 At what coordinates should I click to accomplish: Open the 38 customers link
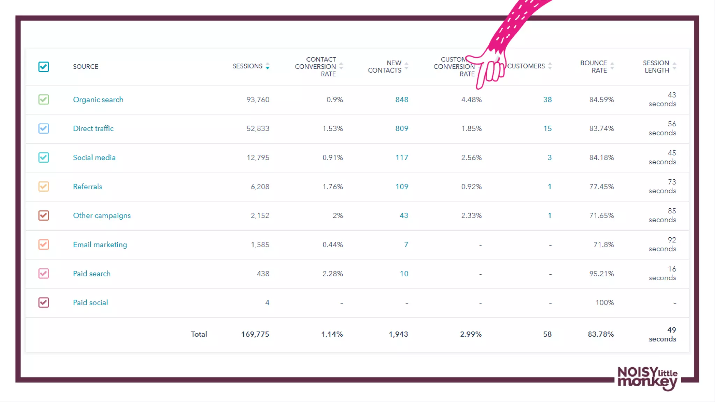pos(547,99)
